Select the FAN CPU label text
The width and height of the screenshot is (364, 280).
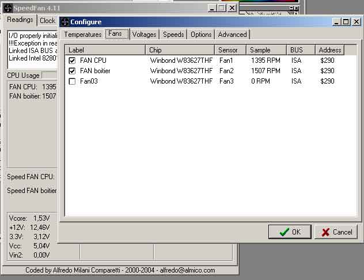click(x=93, y=60)
